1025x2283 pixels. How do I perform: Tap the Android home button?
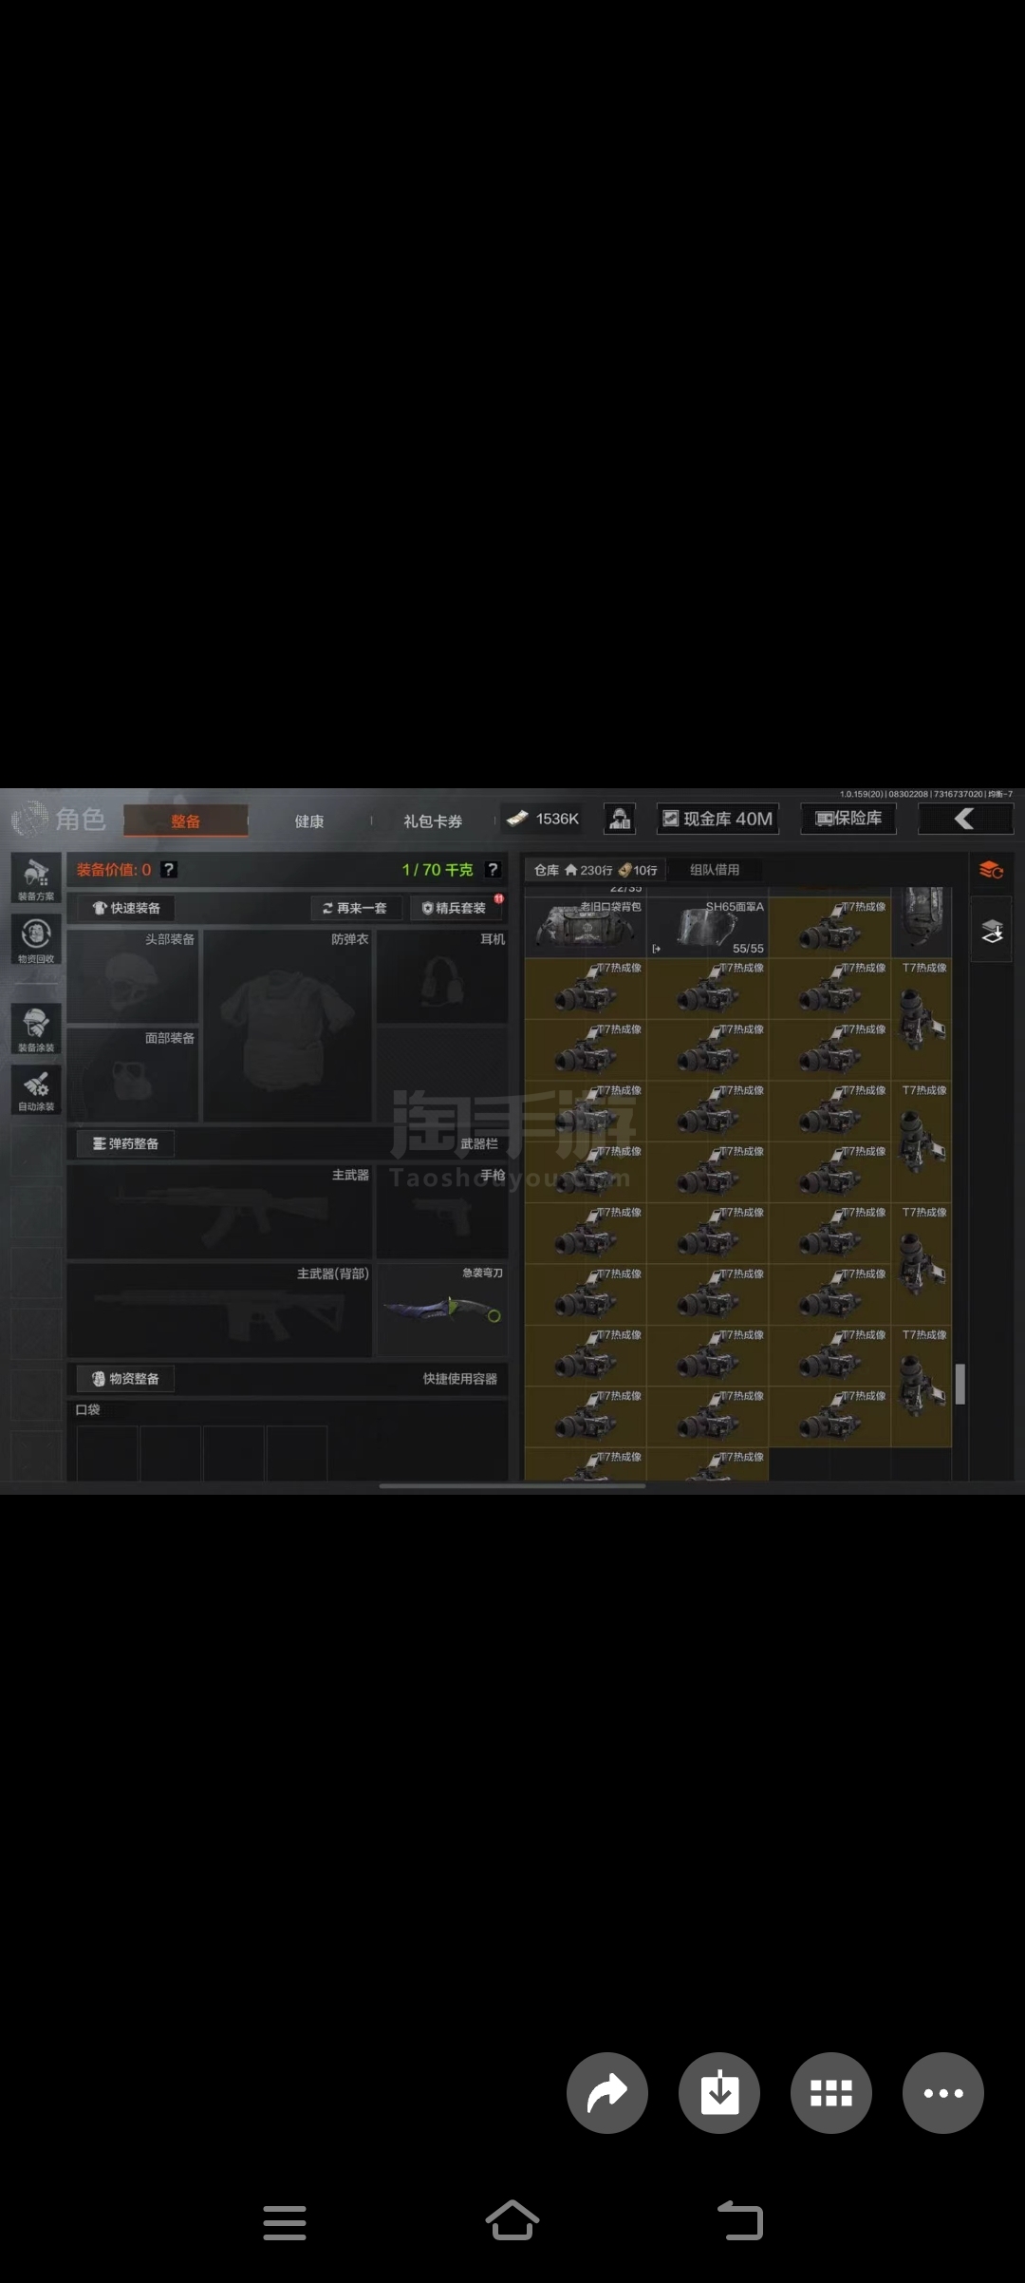pos(512,2220)
